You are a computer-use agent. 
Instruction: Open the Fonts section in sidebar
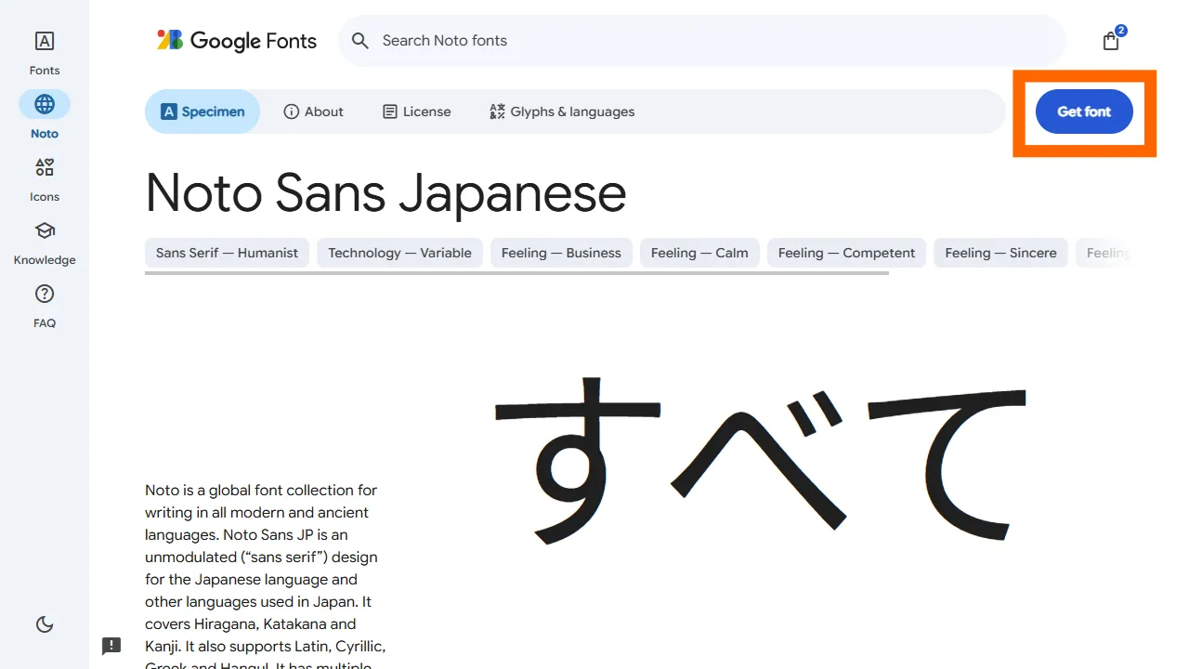pyautogui.click(x=45, y=52)
